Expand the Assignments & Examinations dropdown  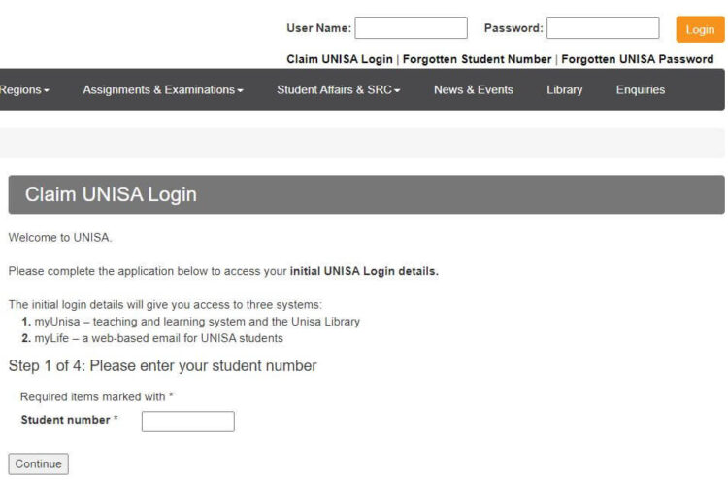tap(163, 89)
